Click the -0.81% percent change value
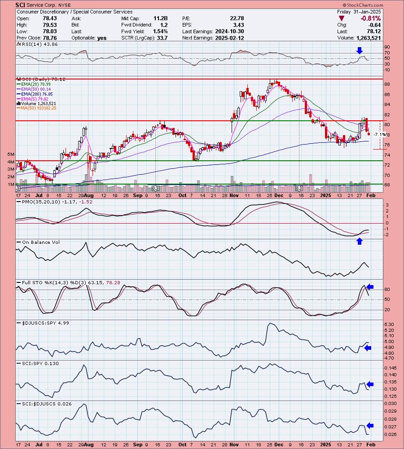Image resolution: width=404 pixels, height=449 pixels. (x=370, y=18)
